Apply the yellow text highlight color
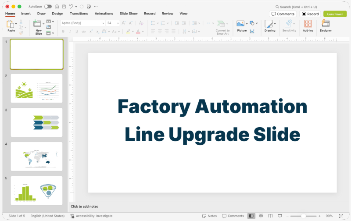 (128, 32)
